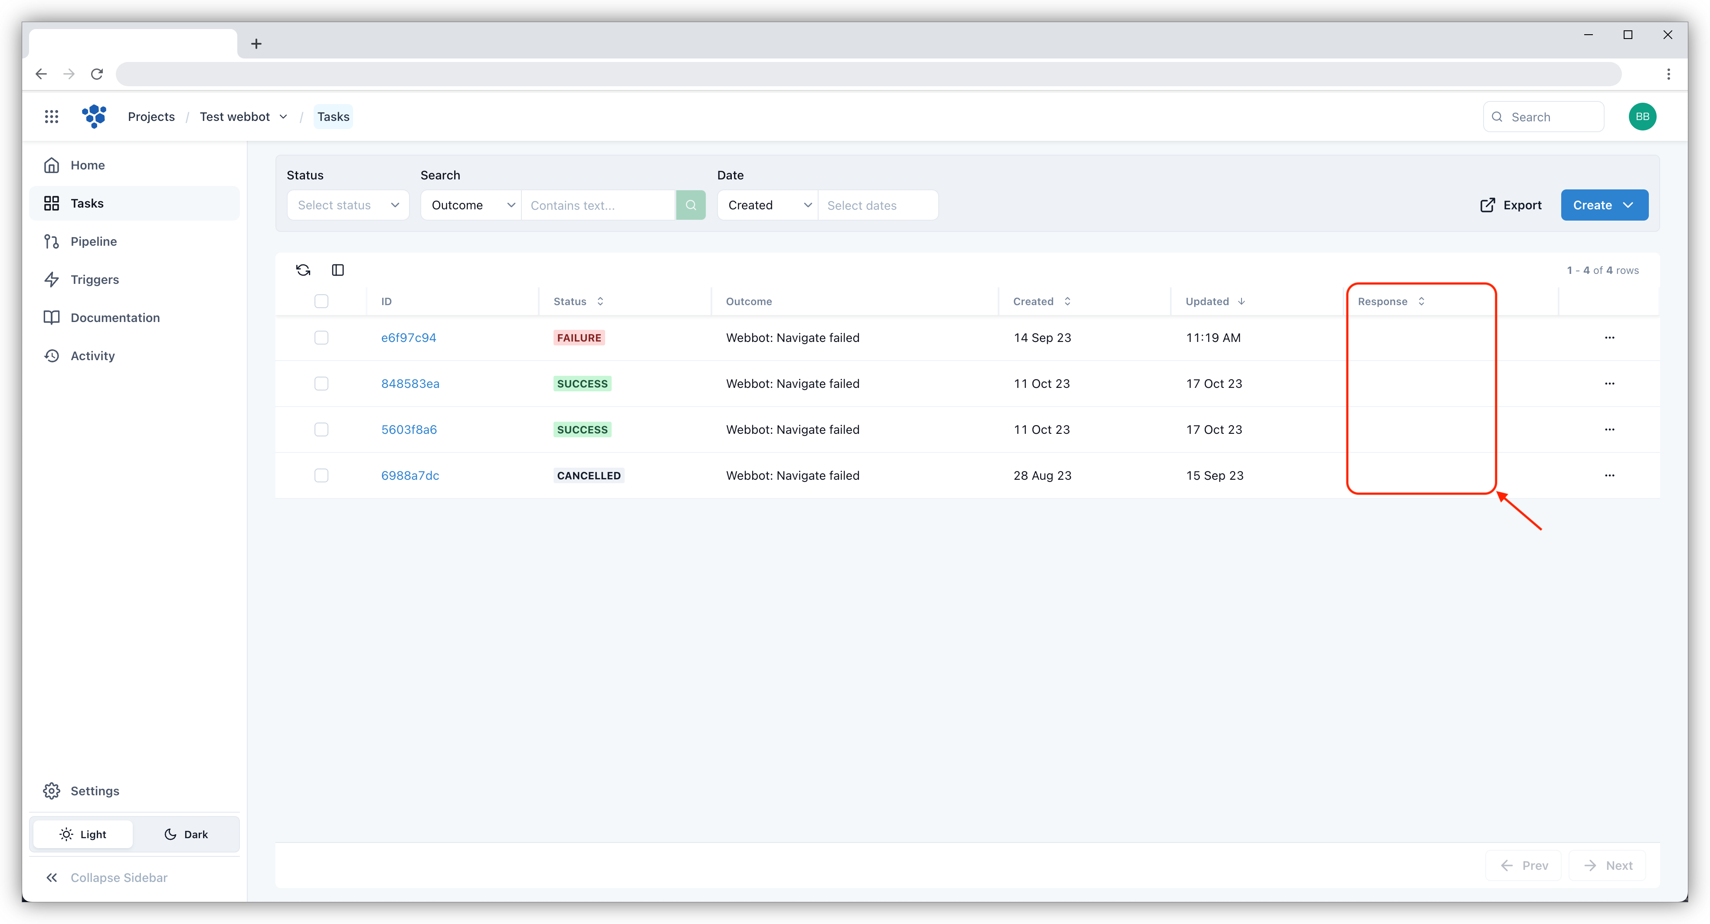
Task: Open the Date field dropdown
Action: [x=766, y=205]
